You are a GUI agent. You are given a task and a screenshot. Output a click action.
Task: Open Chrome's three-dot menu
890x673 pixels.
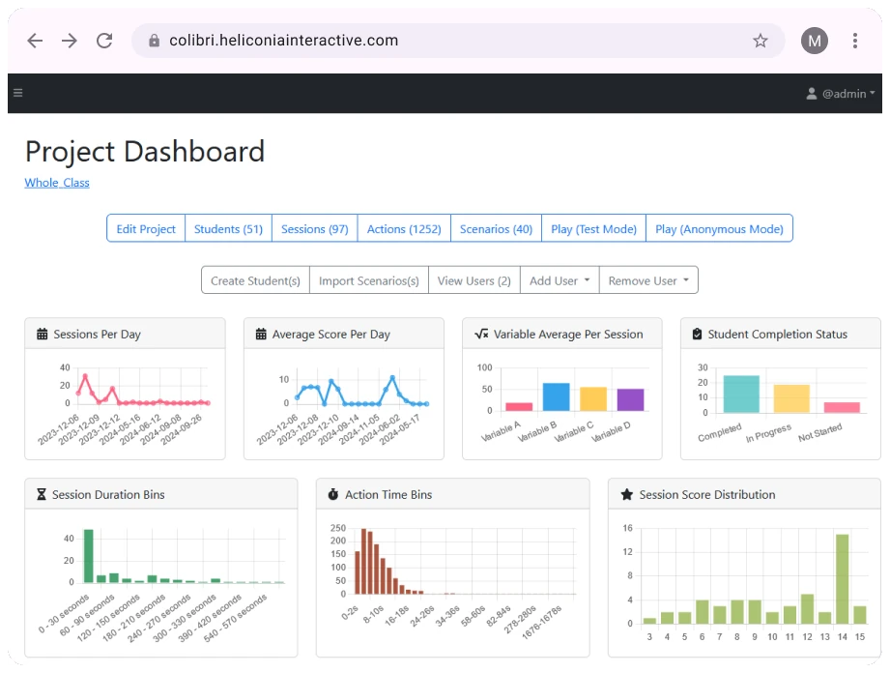(x=853, y=41)
